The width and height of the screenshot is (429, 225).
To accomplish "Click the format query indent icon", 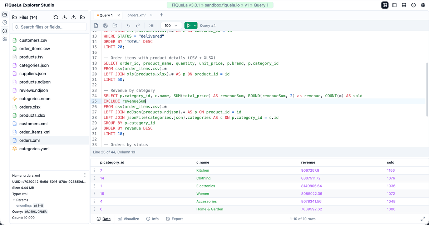I will point(151,26).
